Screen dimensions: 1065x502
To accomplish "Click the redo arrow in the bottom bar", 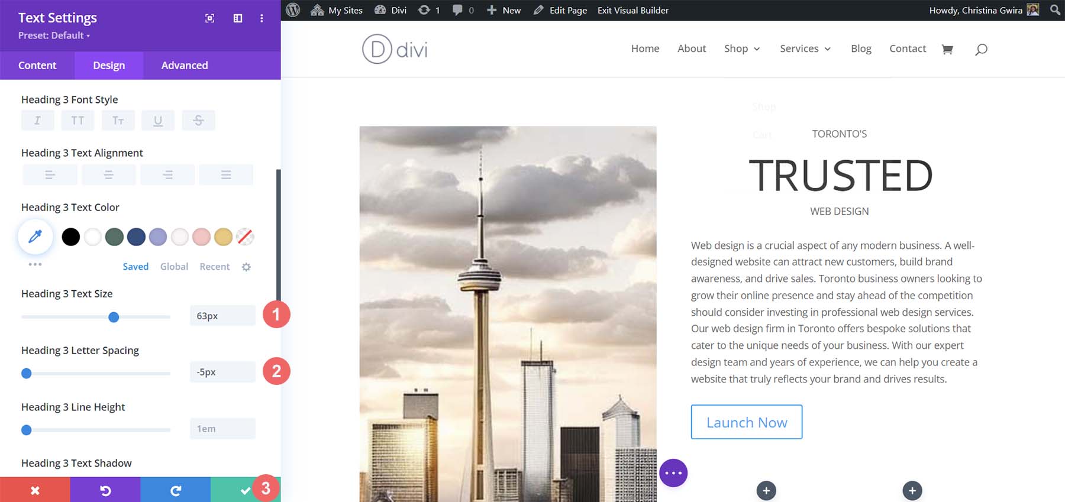I will [175, 490].
